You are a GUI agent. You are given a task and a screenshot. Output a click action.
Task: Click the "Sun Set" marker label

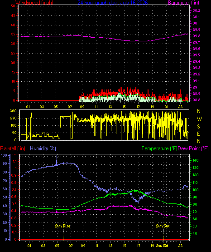tap(163, 226)
